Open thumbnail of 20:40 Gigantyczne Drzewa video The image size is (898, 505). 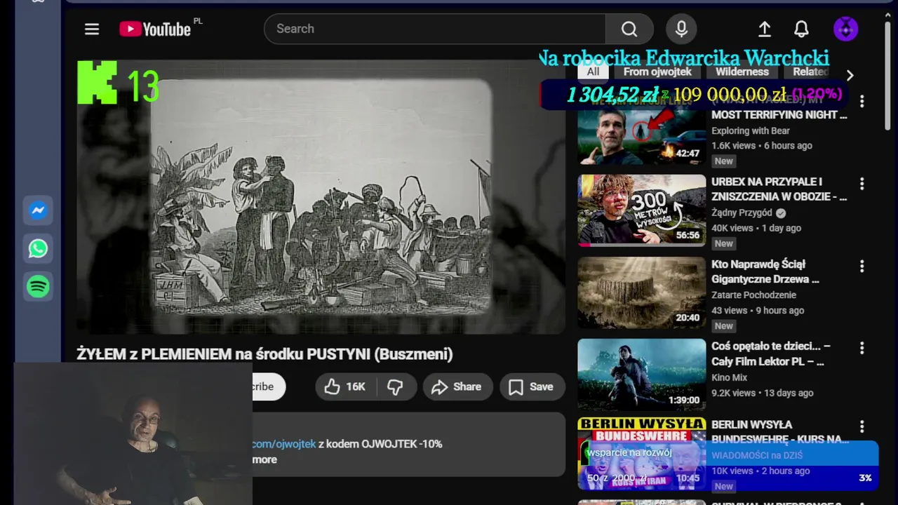click(641, 292)
